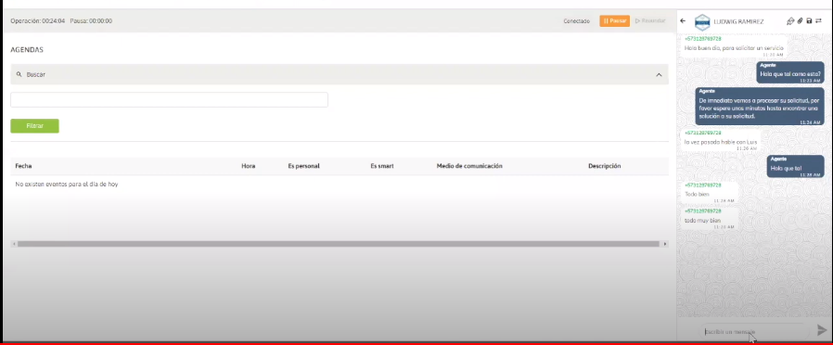Image resolution: width=833 pixels, height=345 pixels.
Task: Click the short agent message 'Hola que tal'
Action: coord(795,167)
